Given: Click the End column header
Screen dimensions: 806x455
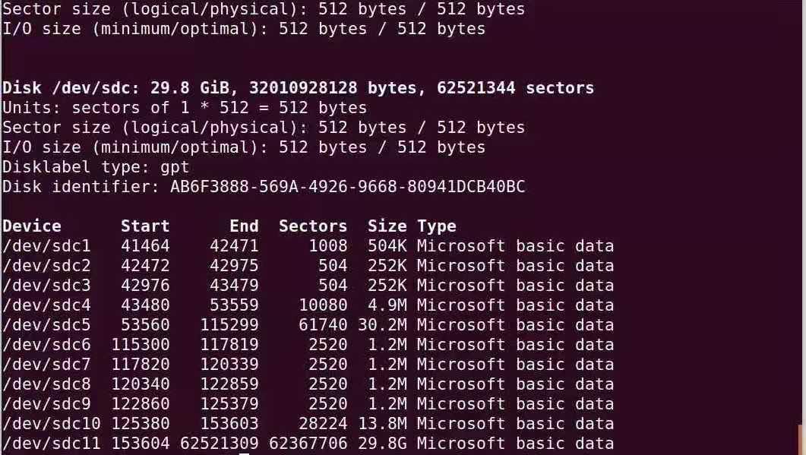Looking at the screenshot, I should click(244, 226).
